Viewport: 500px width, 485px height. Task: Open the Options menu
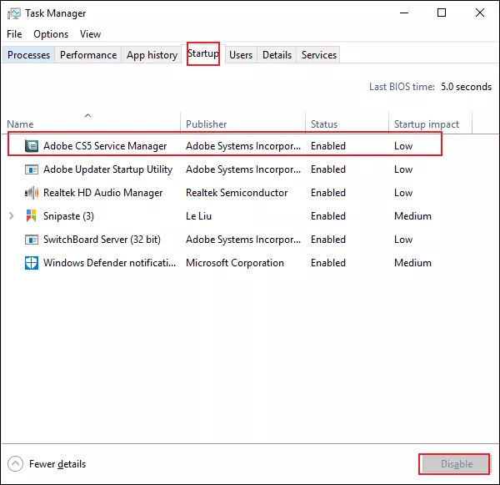tap(51, 34)
